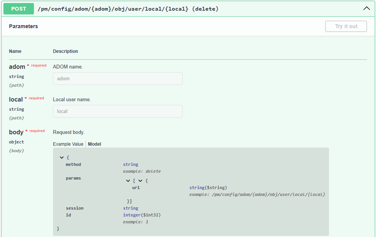Viewport: 377px width, 237px height.
Task: Click the endpoint path /pm/config/adom/{adom}/obj/user/local/{local}
Action: pos(113,9)
